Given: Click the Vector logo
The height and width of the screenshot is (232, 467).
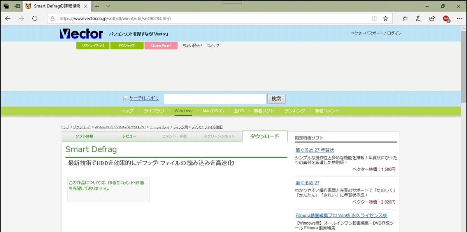Looking at the screenshot, I should pyautogui.click(x=81, y=34).
